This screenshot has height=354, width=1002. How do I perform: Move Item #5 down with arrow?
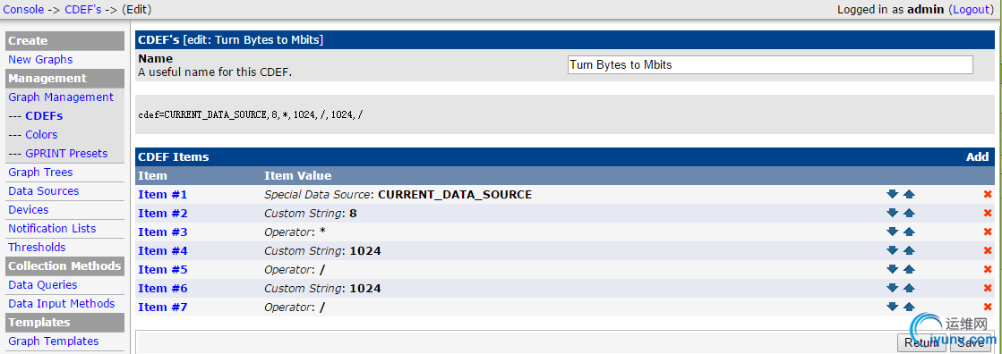click(x=893, y=270)
